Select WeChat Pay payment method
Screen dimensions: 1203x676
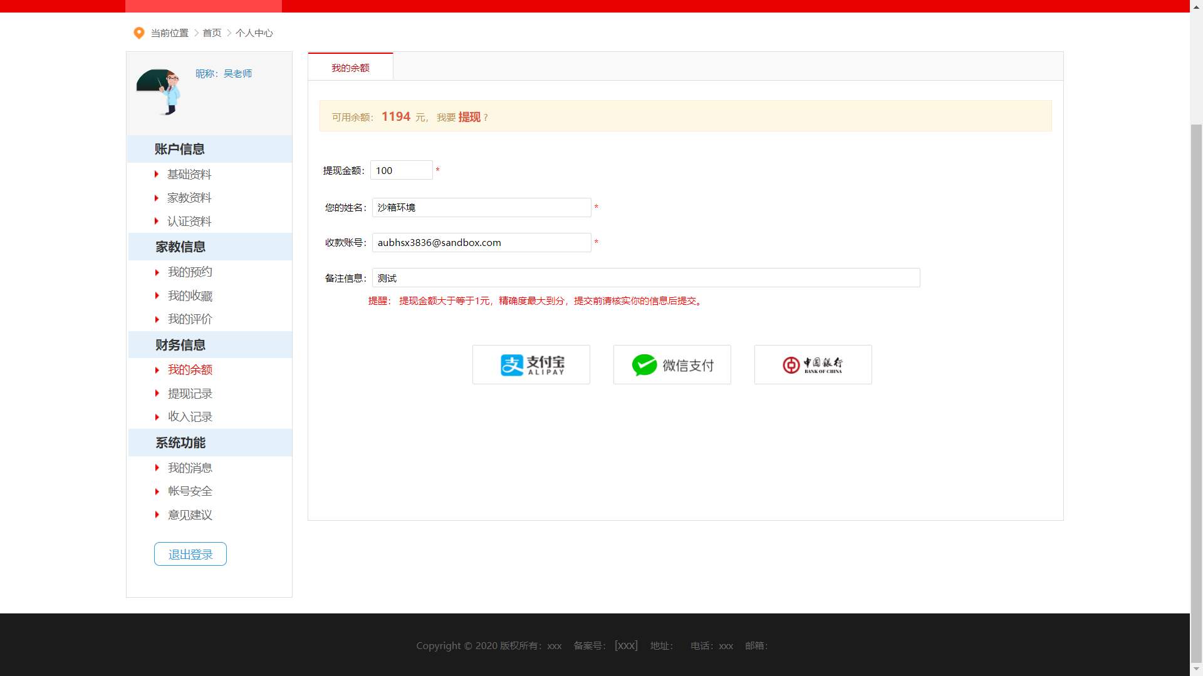[672, 365]
